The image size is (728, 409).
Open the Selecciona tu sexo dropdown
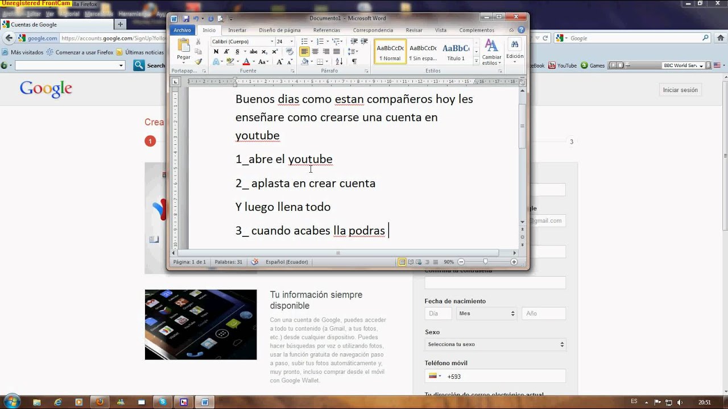tap(495, 344)
